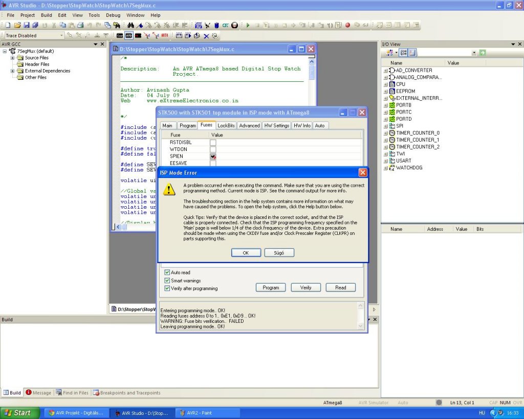The width and height of the screenshot is (524, 419).
Task: Toggle the WTDON fuse checkbox
Action: point(213,149)
